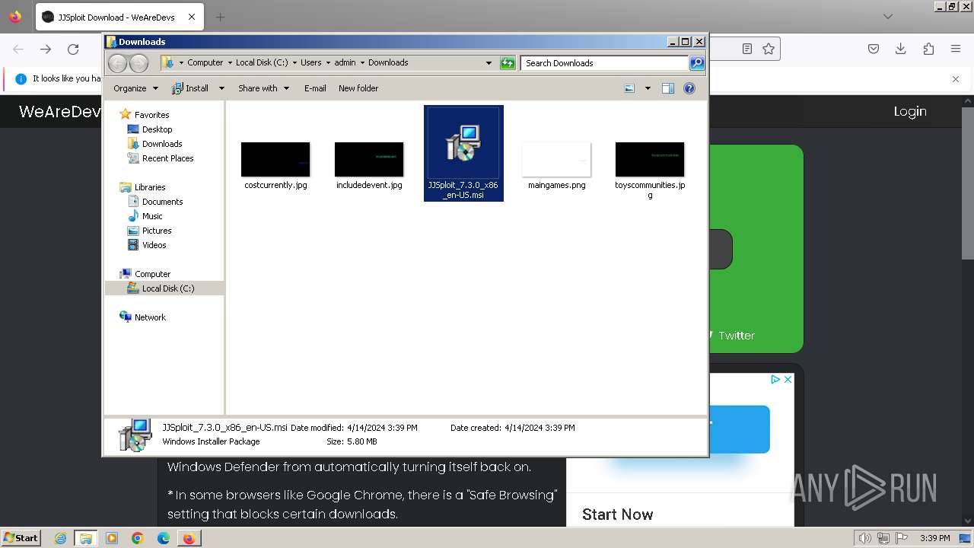Click the Explorer Forward arrow
974x548 pixels.
point(138,63)
